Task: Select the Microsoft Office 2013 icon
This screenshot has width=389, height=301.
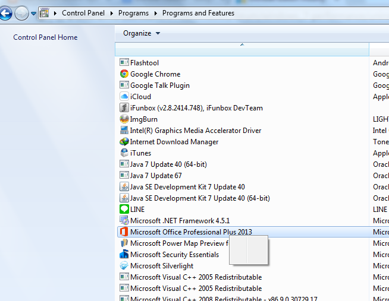Action: point(124,232)
